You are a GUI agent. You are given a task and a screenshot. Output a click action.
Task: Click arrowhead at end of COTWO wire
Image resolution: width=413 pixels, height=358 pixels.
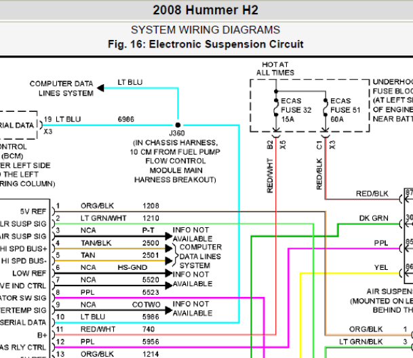pos(169,310)
